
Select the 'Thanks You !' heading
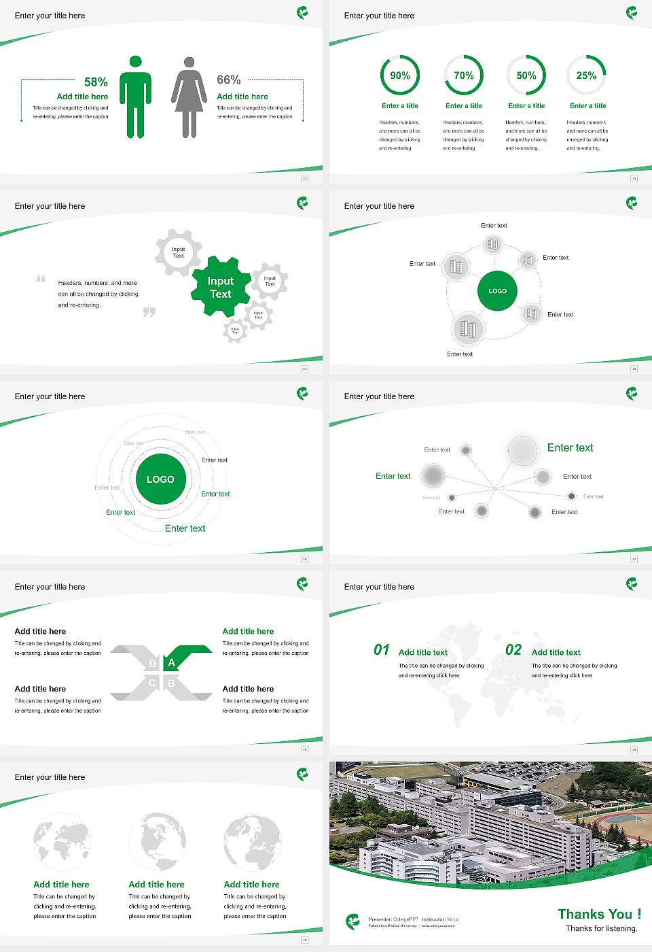(600, 914)
